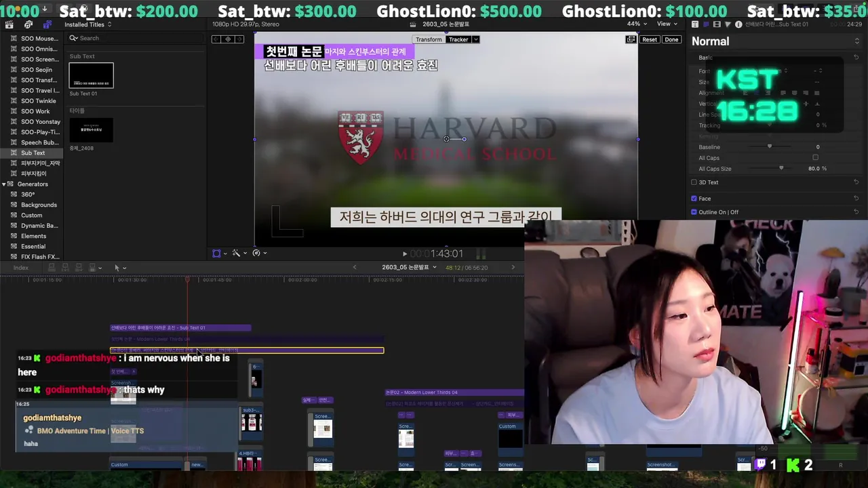Open the Installed Titles dropdown
This screenshot has width=868, height=488.
click(88, 24)
